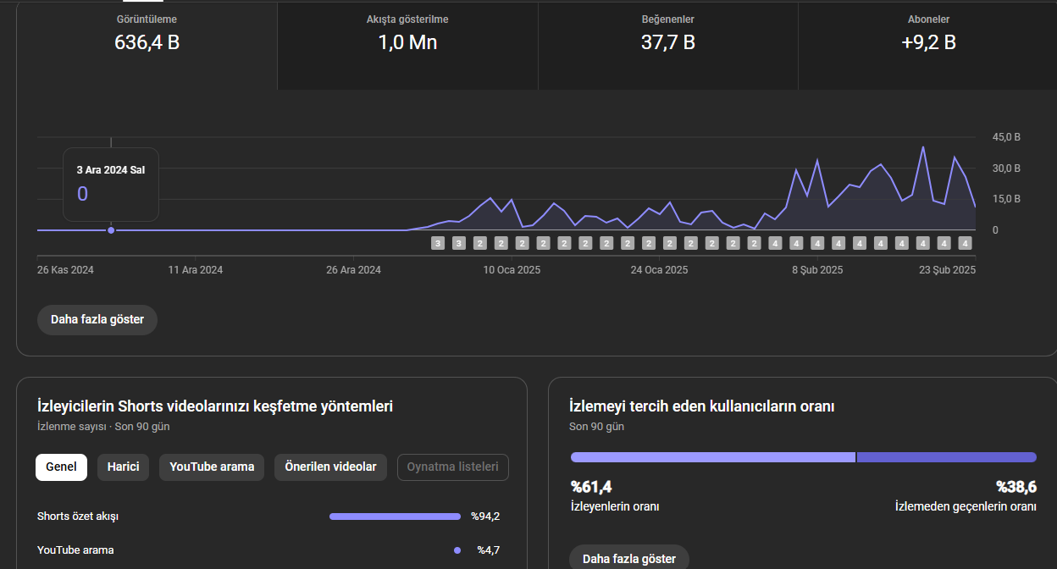Viewport: 1057px width, 569px height.
Task: Click the first "3" video marker under chart
Action: (x=438, y=243)
